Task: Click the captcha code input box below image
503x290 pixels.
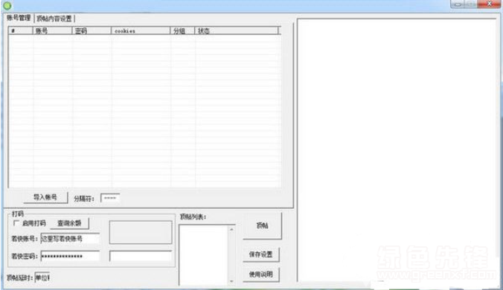Action: 141,256
